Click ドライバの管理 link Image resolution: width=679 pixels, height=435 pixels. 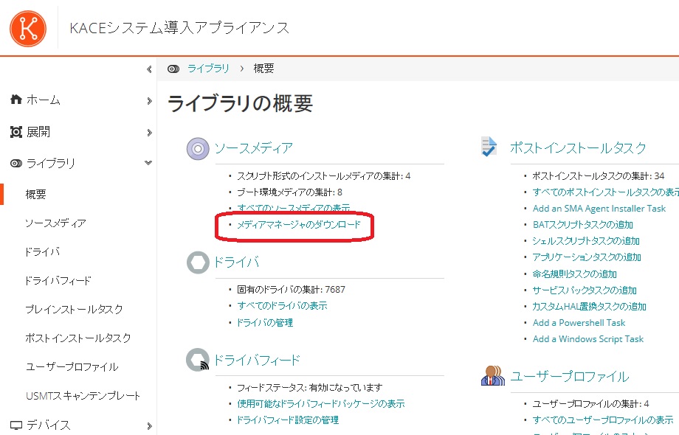(x=265, y=323)
